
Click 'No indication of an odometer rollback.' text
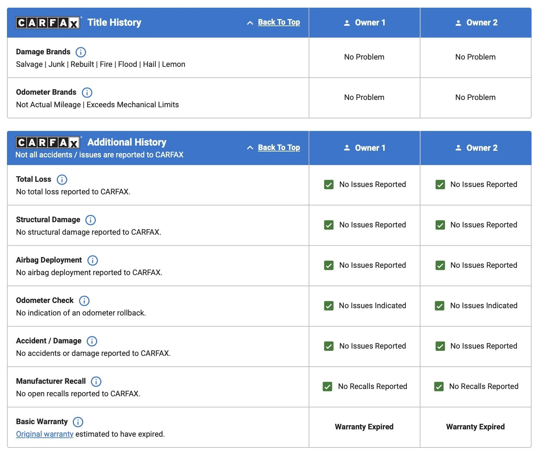pyautogui.click(x=81, y=313)
